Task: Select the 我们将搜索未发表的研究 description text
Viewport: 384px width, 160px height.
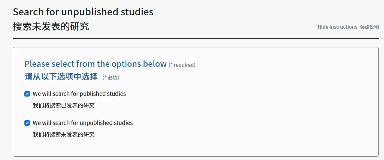Action: click(x=64, y=135)
